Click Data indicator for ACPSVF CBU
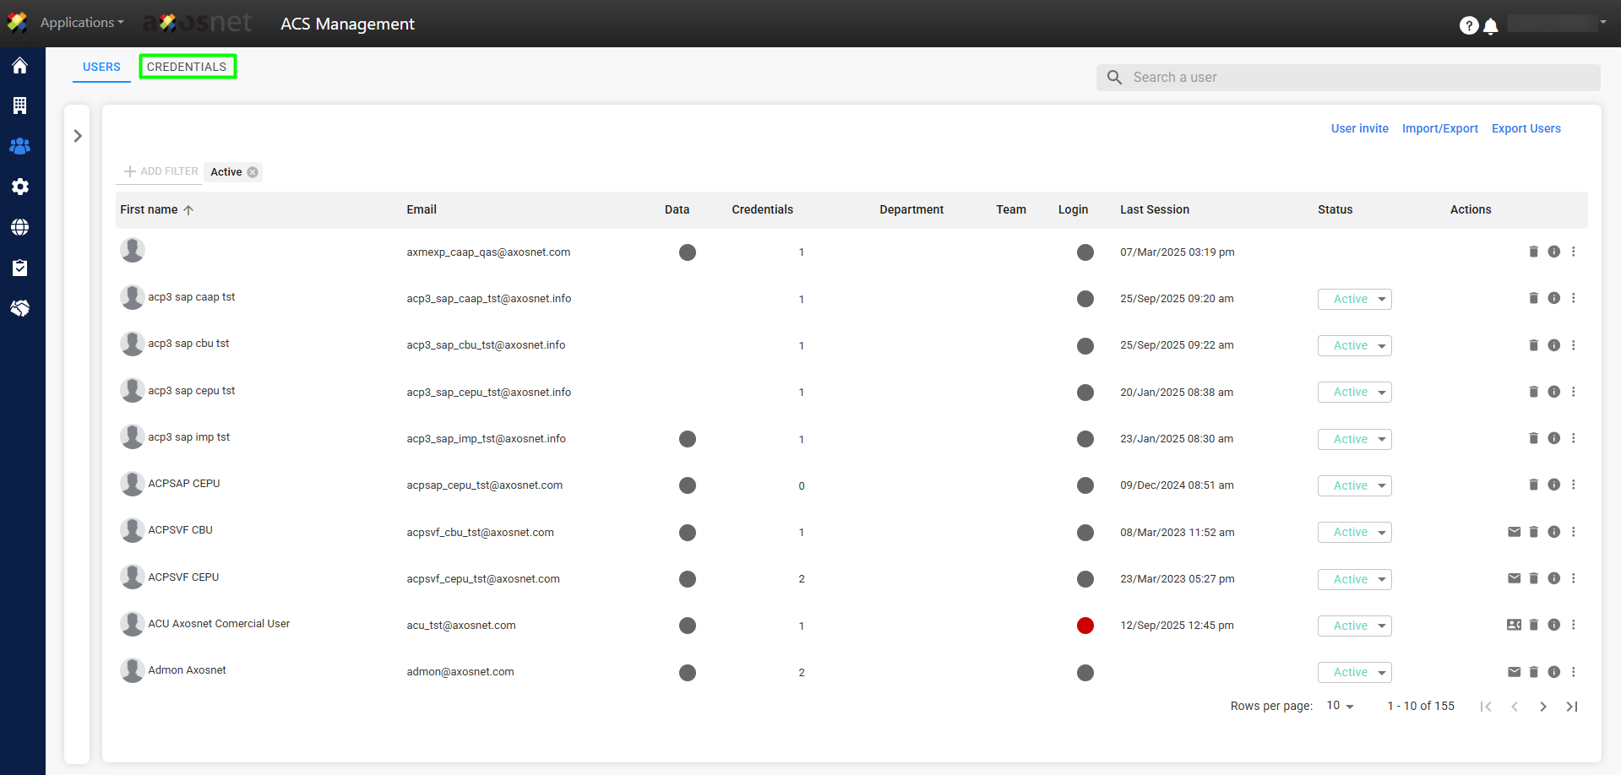 coord(688,533)
